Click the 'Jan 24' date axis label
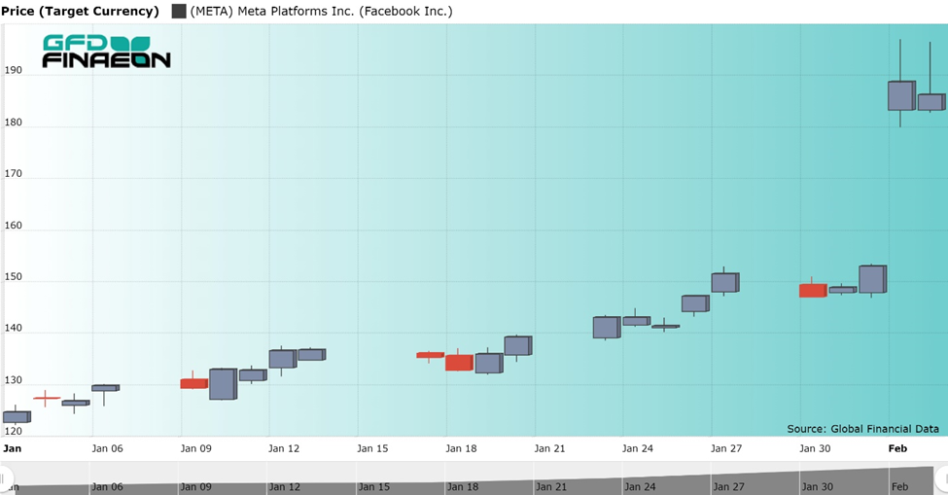 637,448
